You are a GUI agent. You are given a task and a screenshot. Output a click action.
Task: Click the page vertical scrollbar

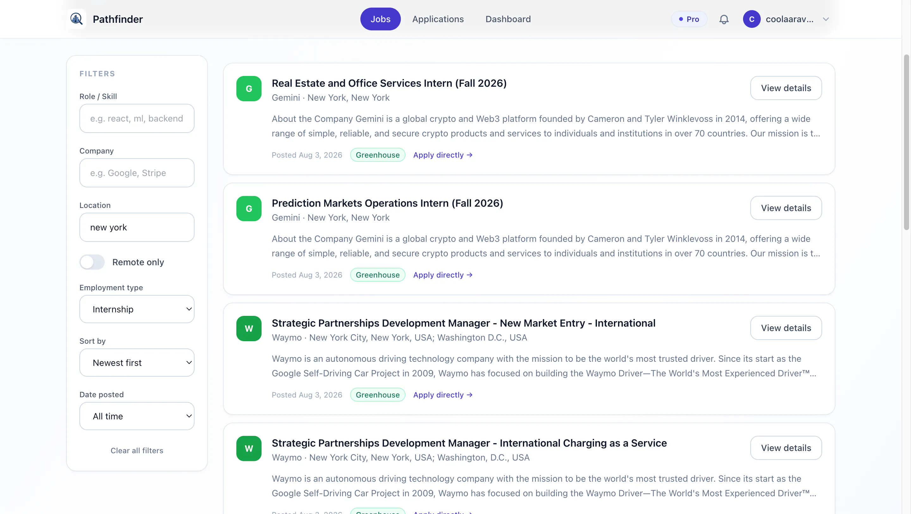906,142
